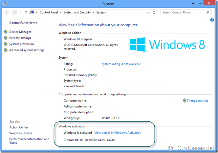Image resolution: width=218 pixels, height=153 pixels.
Task: Click shield icon beside System protection
Action: click(5, 44)
